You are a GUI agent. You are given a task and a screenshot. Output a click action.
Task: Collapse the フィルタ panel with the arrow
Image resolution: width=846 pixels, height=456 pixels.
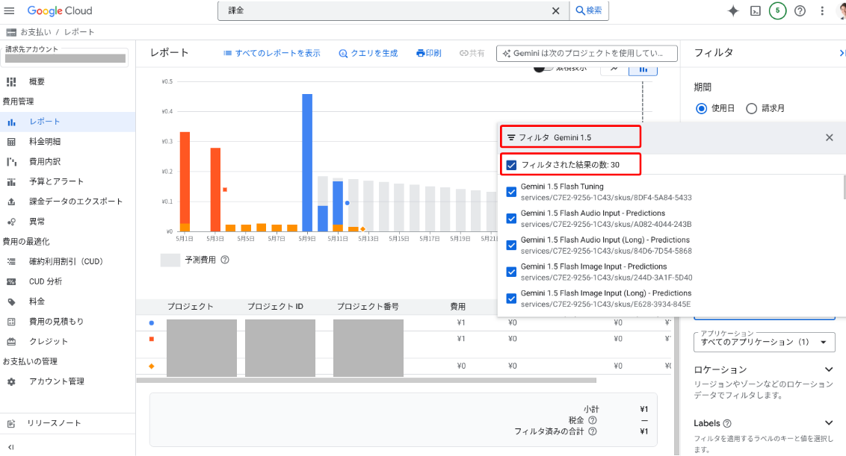[841, 53]
